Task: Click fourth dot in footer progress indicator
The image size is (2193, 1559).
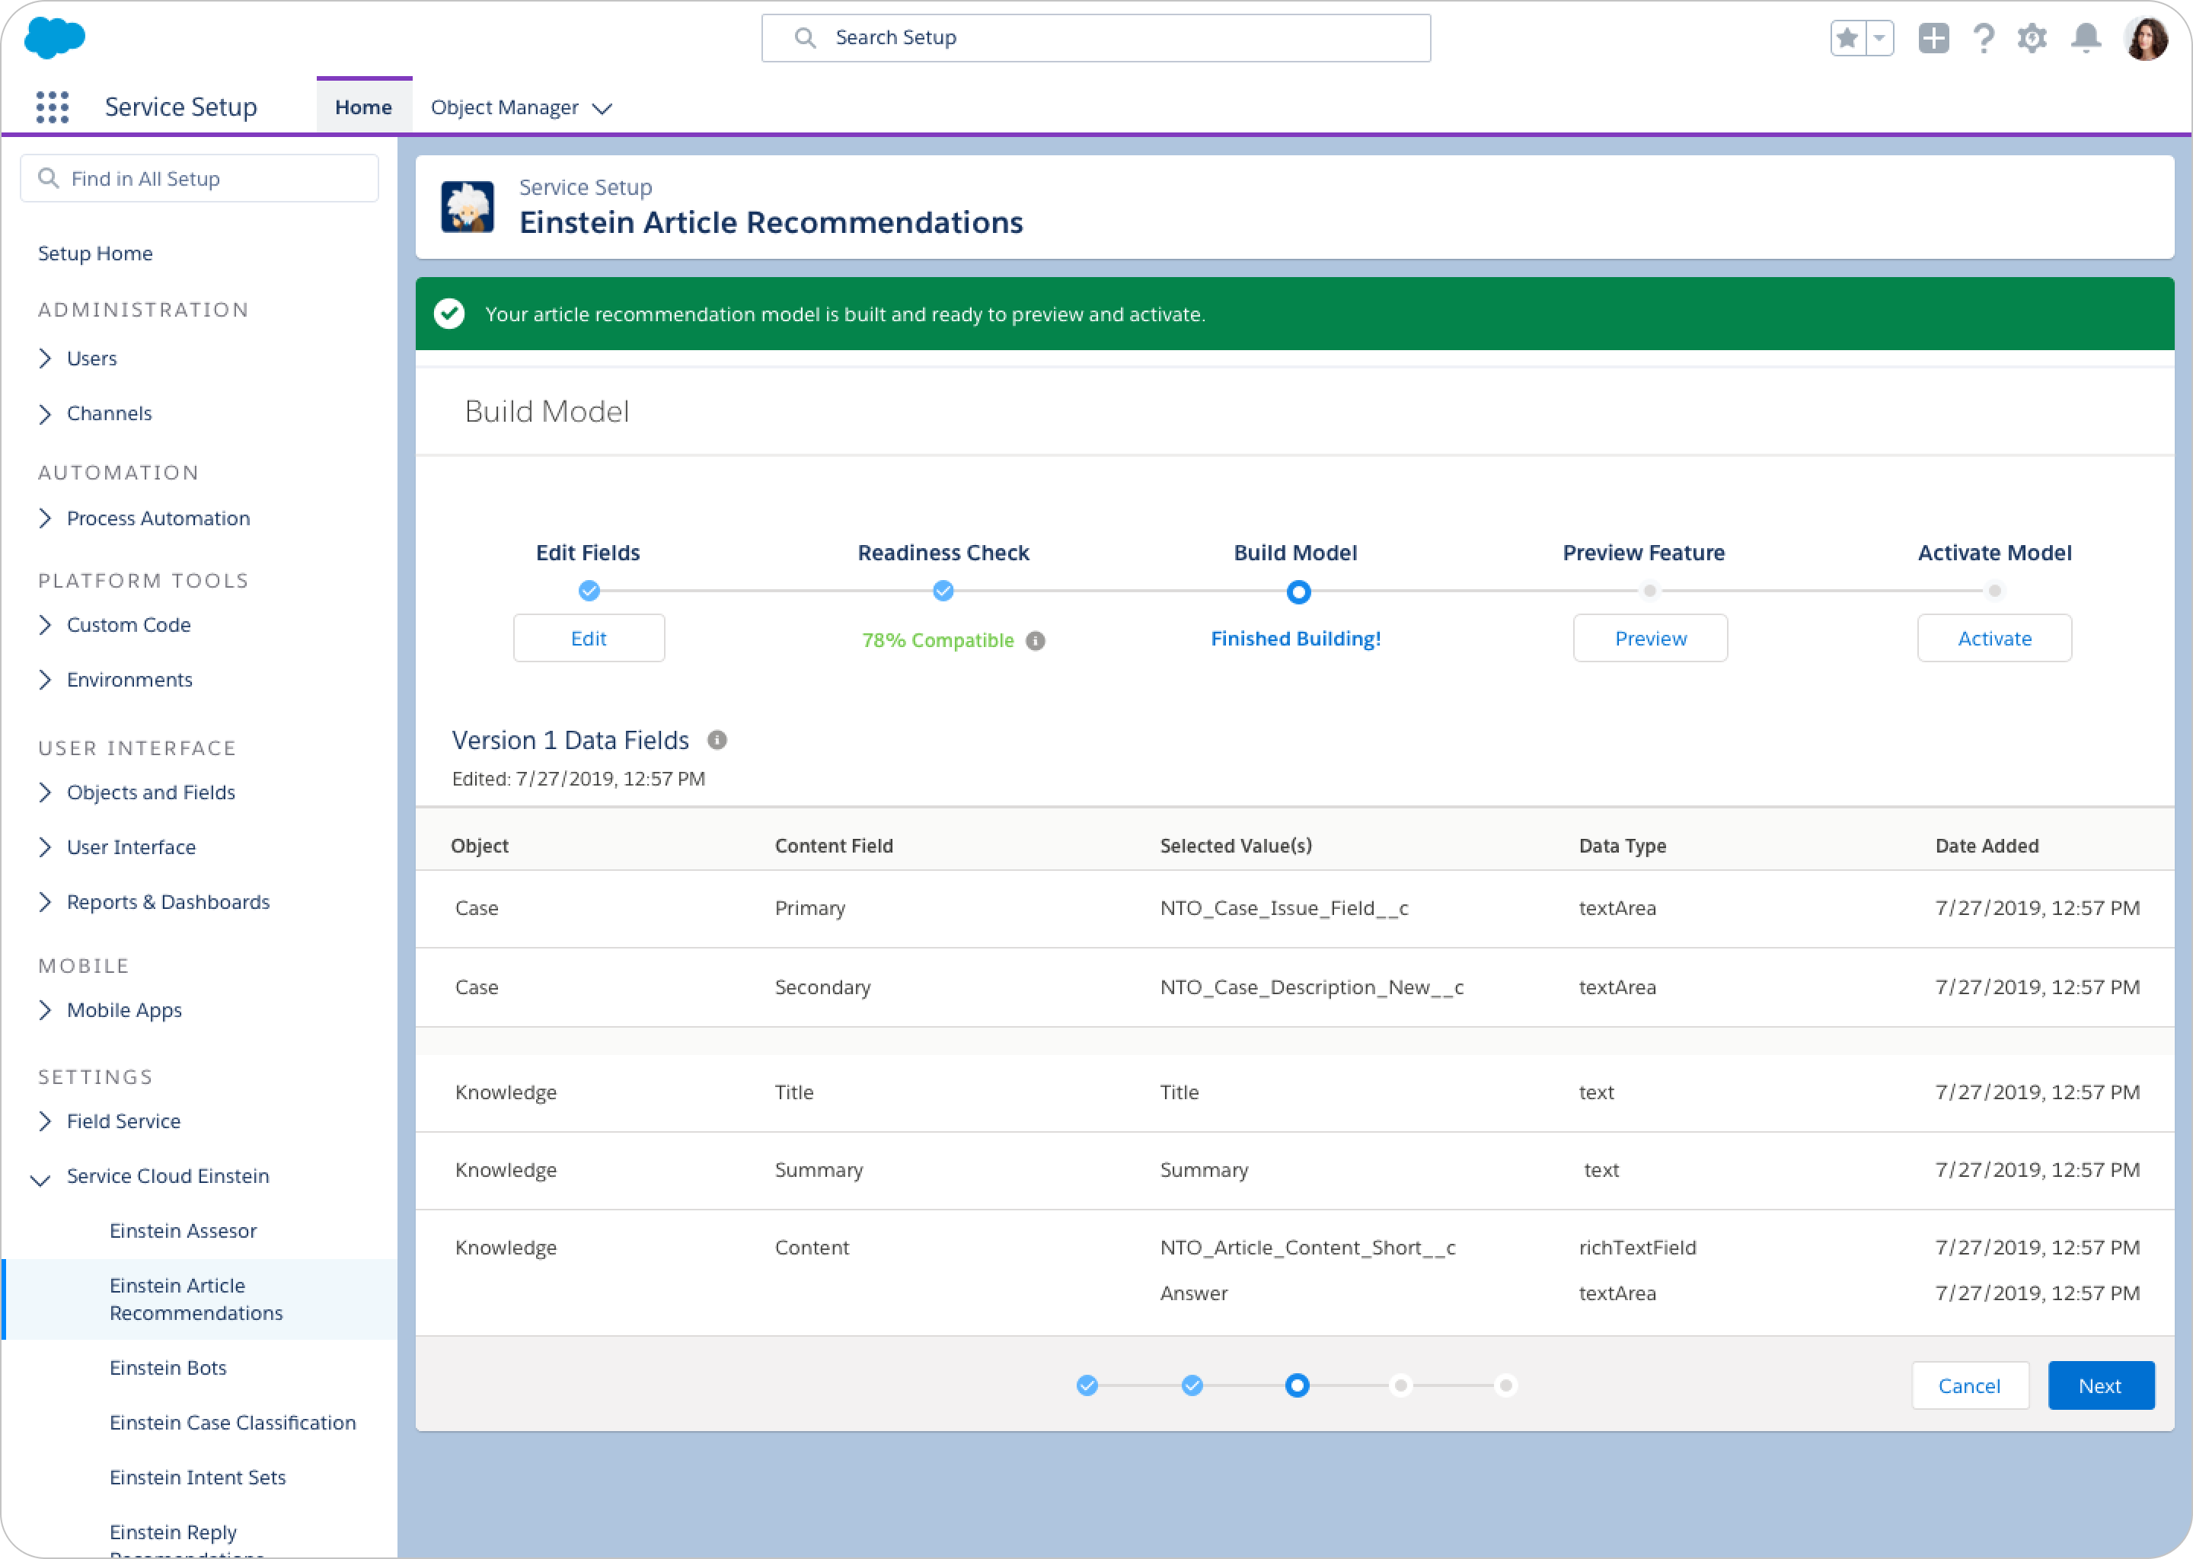Action: click(x=1401, y=1385)
